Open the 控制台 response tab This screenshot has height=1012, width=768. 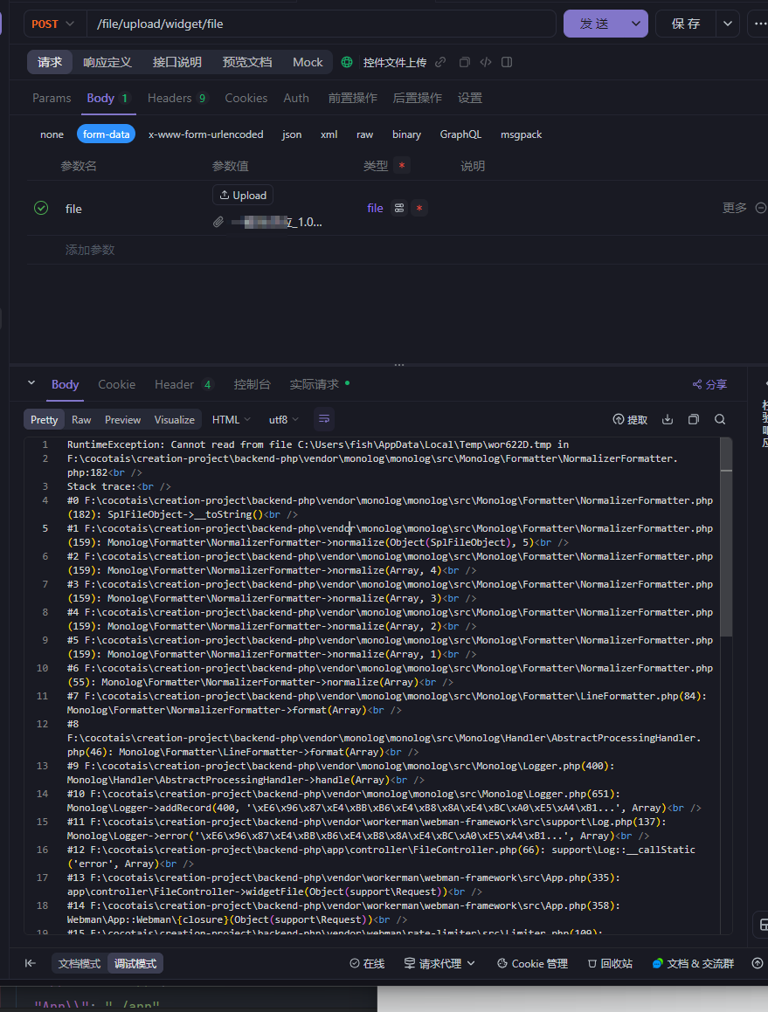point(252,385)
